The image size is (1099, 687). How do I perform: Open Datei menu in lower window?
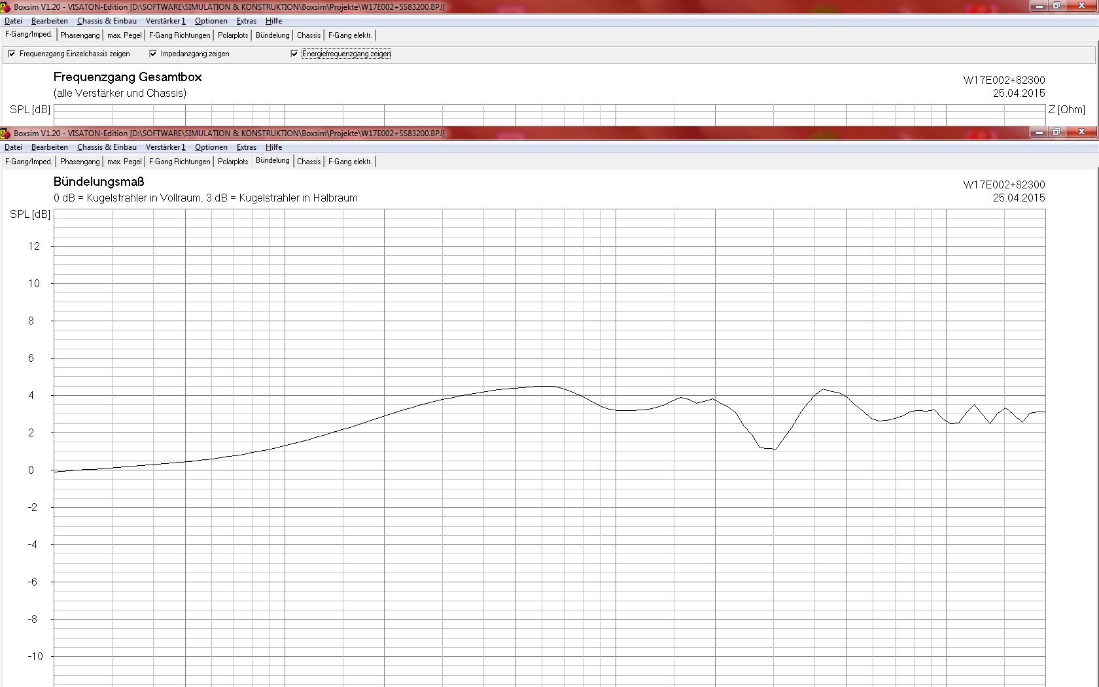tap(13, 147)
